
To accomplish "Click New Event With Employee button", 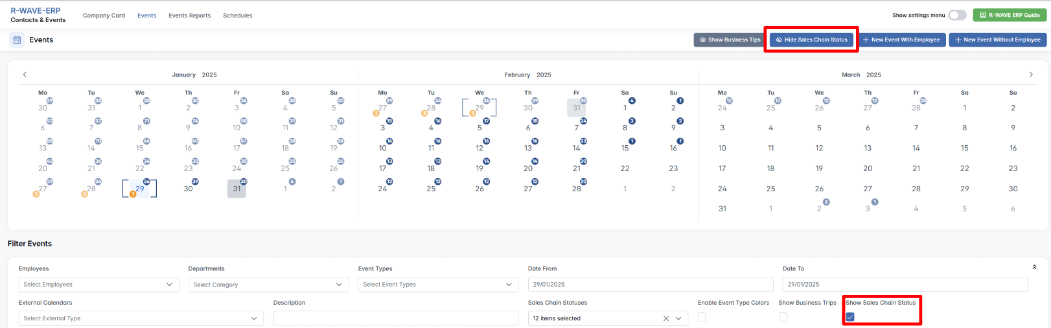I will (901, 40).
